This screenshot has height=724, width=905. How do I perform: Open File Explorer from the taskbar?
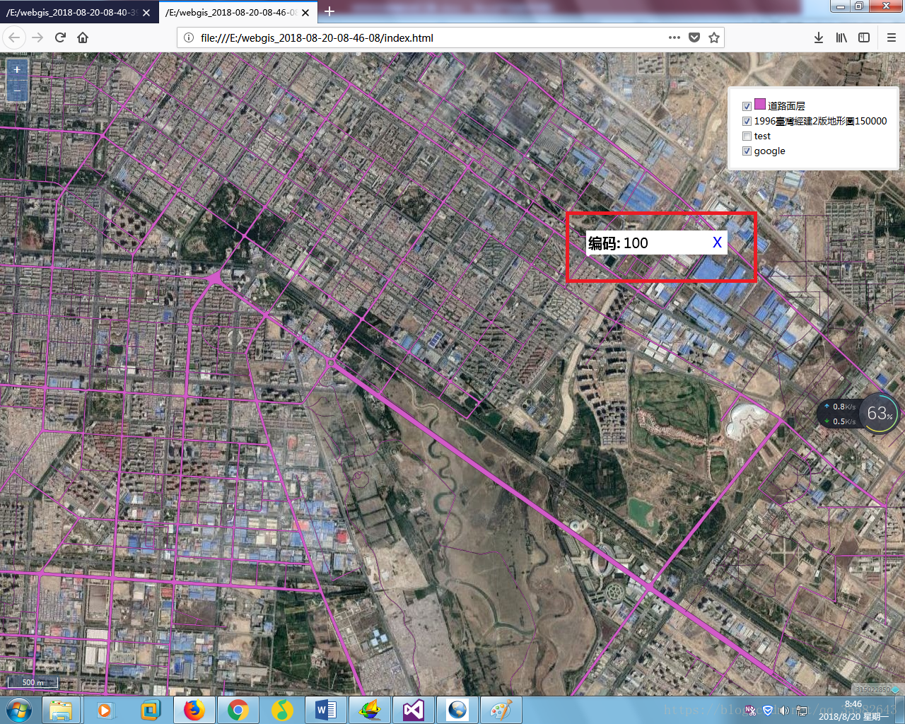pos(61,710)
